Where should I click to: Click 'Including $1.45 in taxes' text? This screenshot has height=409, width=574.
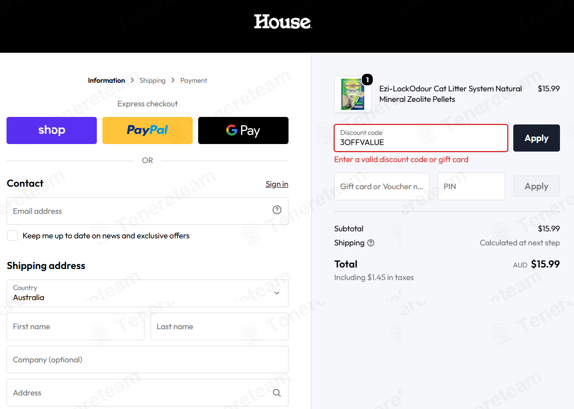tap(374, 278)
